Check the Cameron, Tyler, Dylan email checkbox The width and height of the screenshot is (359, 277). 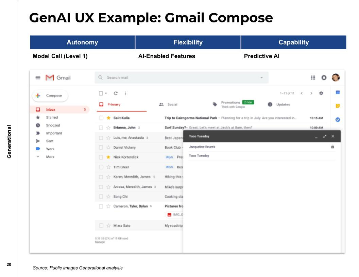coord(101,206)
